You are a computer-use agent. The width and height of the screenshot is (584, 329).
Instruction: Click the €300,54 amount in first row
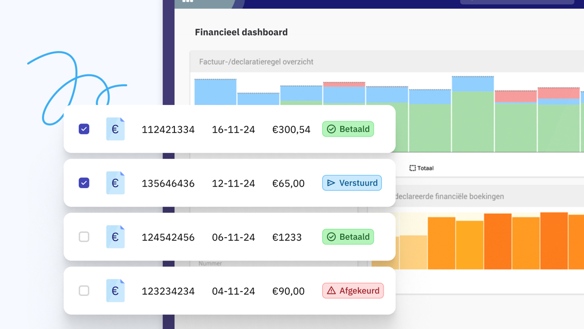291,129
